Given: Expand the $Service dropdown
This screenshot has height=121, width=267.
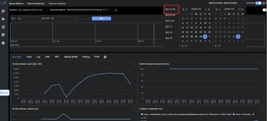Looking at the screenshot, I should [33, 10].
